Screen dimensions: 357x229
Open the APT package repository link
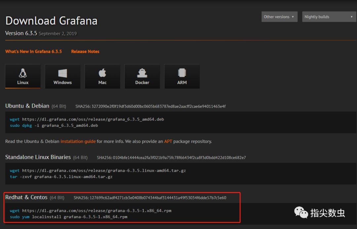pos(168,142)
